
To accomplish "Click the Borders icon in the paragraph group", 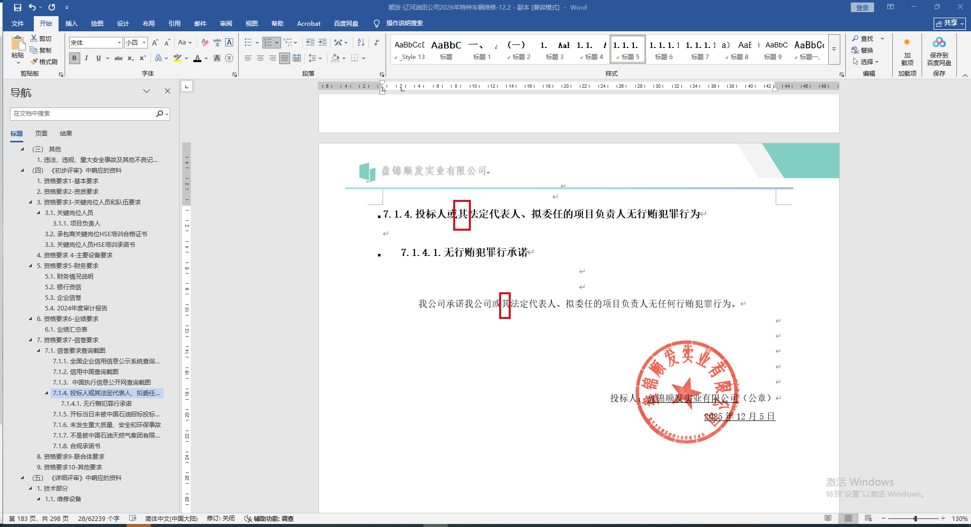I will [355, 58].
